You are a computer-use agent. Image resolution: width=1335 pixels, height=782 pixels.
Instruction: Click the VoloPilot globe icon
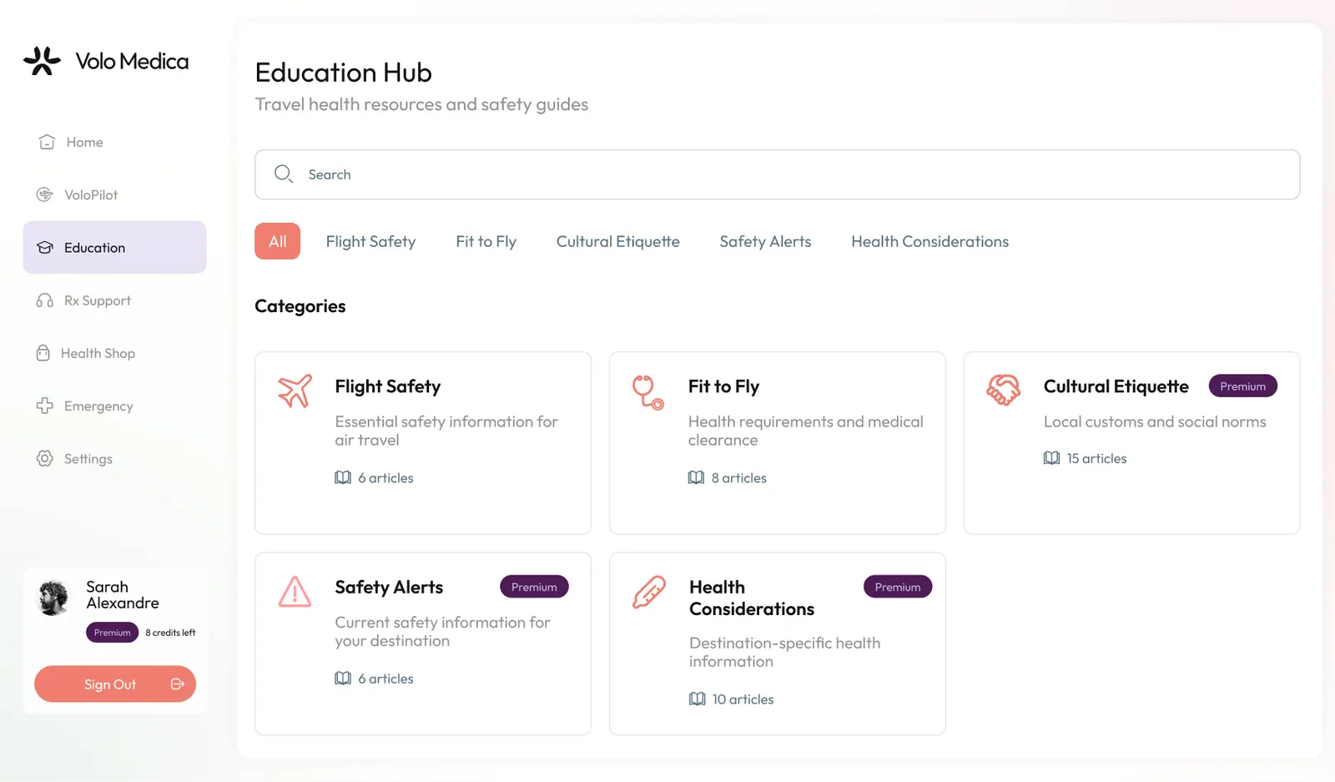pyautogui.click(x=44, y=194)
